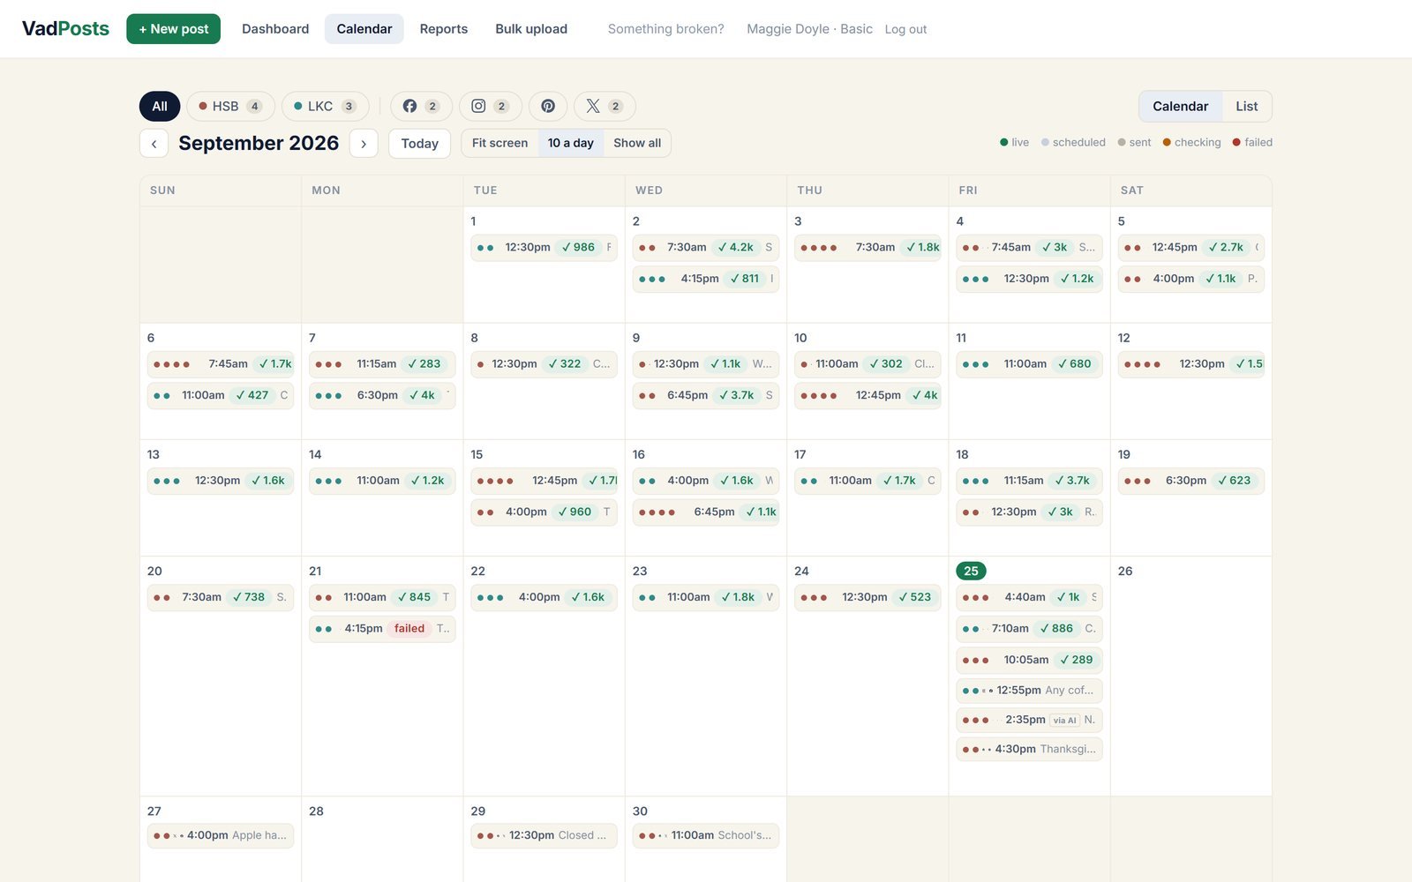Switch to Calendar view

click(1180, 106)
